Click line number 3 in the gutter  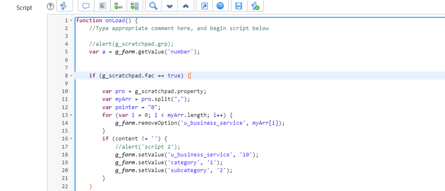67,36
